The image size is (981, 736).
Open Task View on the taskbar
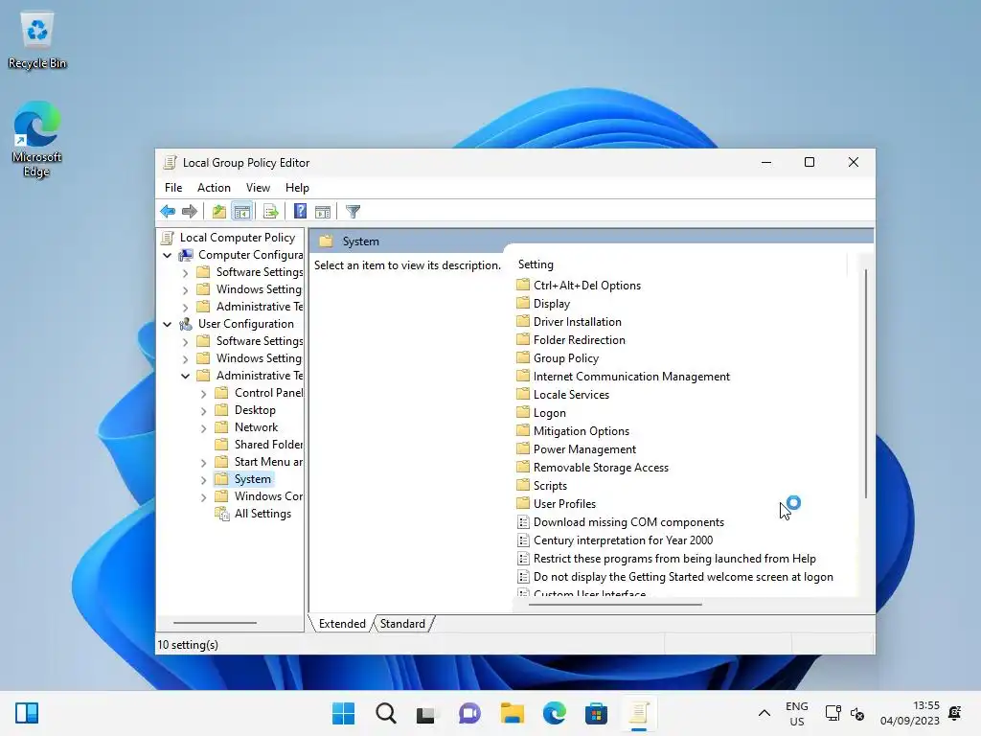coord(426,713)
